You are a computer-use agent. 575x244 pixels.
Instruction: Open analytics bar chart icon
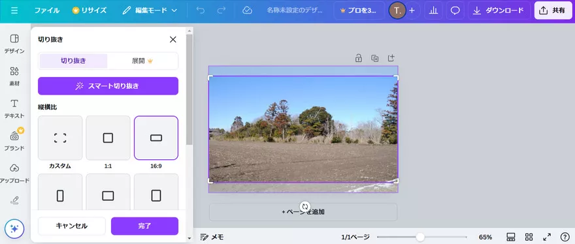coord(433,10)
